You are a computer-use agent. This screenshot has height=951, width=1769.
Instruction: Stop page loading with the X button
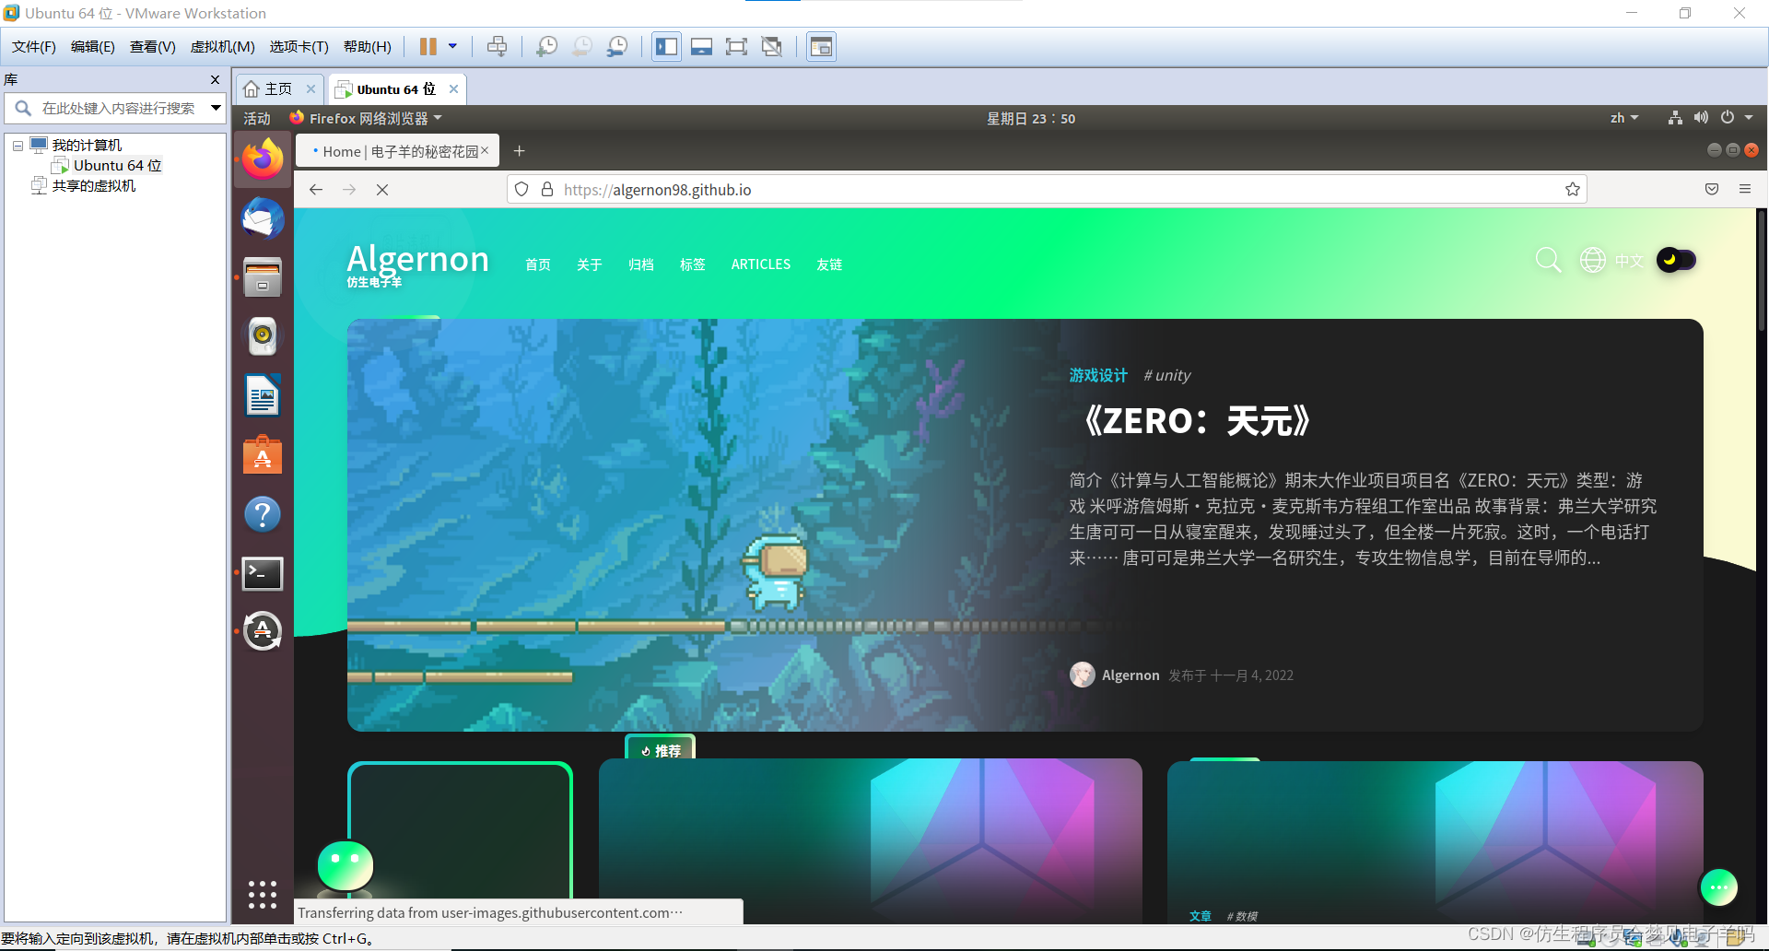(x=382, y=190)
